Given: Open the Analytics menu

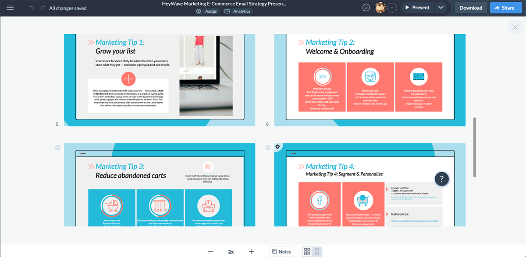Looking at the screenshot, I should [238, 11].
